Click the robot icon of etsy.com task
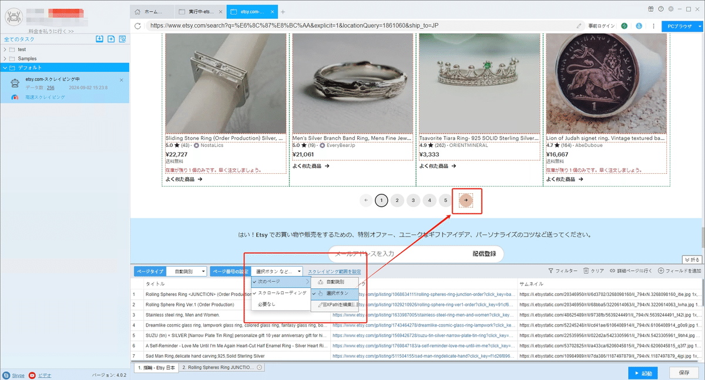This screenshot has height=380, width=705. click(15, 83)
